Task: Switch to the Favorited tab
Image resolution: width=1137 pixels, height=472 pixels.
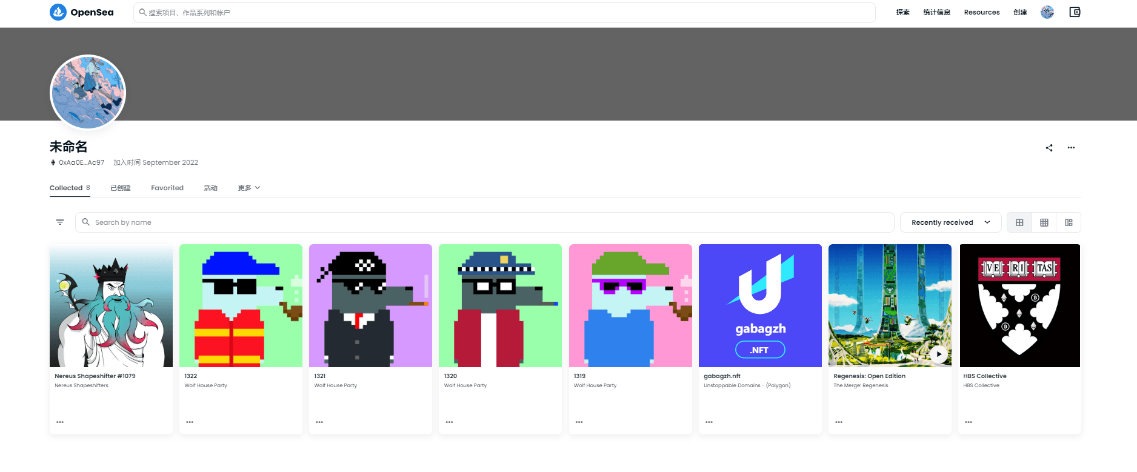Action: click(x=167, y=188)
